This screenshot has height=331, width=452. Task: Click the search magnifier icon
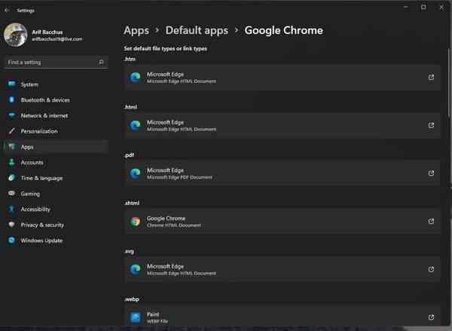pyautogui.click(x=101, y=62)
